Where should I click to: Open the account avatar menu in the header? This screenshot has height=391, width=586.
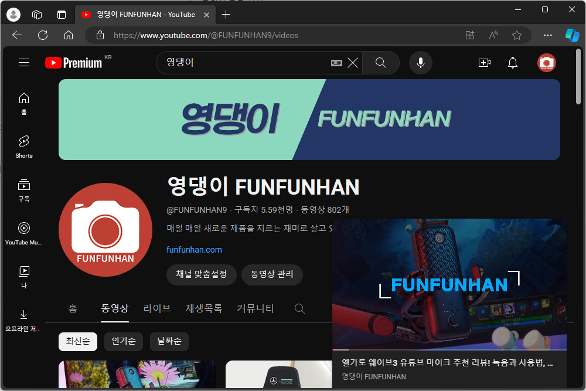[546, 63]
